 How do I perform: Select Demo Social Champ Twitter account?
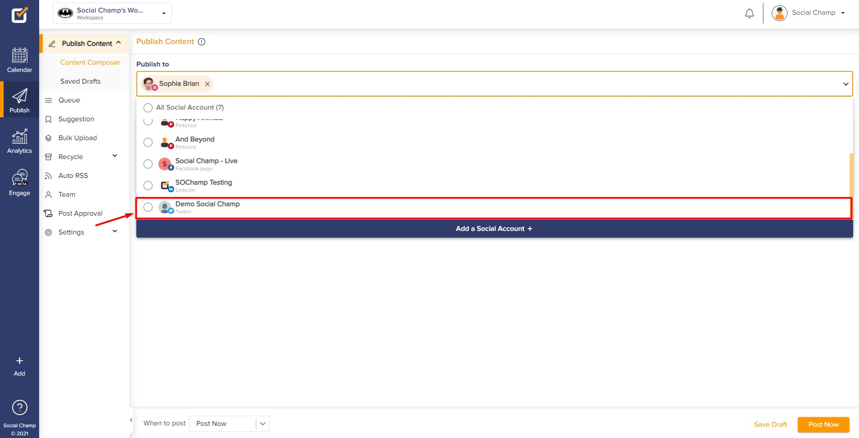tap(148, 207)
